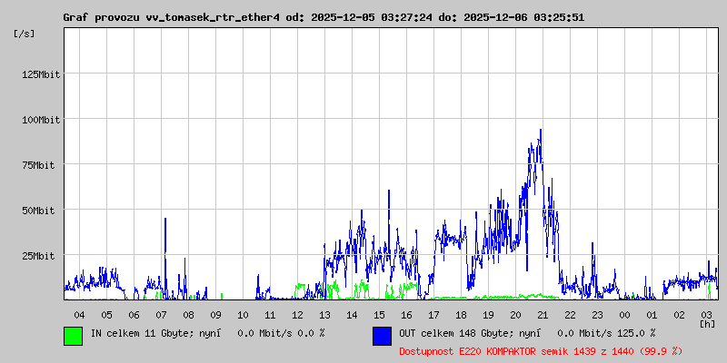The image size is (727, 363).
Task: Click the hour label '15' on the x-axis
Action: point(379,315)
